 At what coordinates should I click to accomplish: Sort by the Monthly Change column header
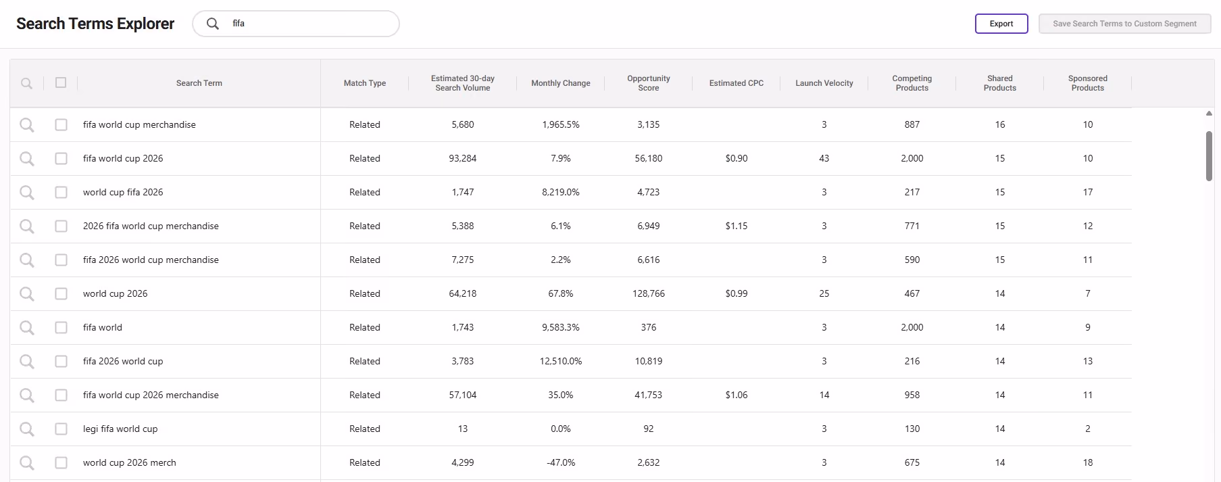[561, 83]
